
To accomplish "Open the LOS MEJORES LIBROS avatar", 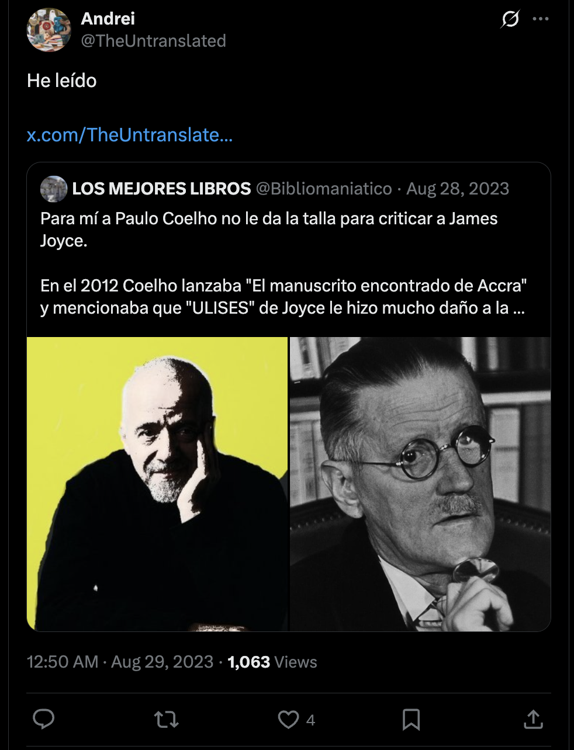I will pyautogui.click(x=54, y=189).
